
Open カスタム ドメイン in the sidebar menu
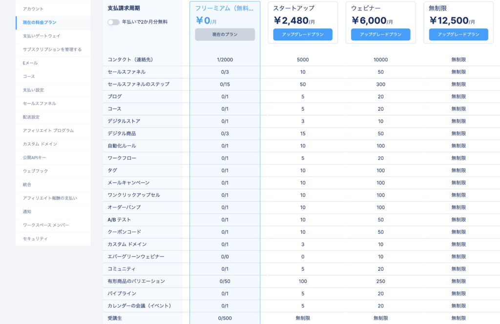click(x=40, y=144)
